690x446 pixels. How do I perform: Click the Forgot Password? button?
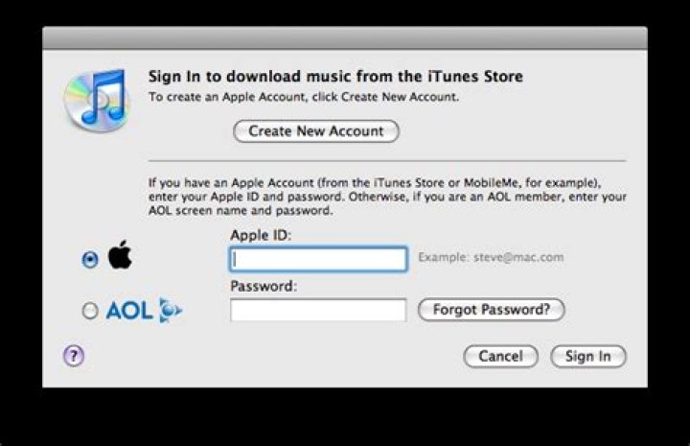[491, 310]
